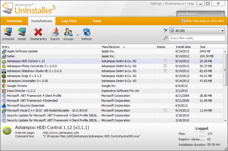Viewport: 228px width, 151px height.
Task: Click the Export toolbar icon
Action: click(55, 32)
